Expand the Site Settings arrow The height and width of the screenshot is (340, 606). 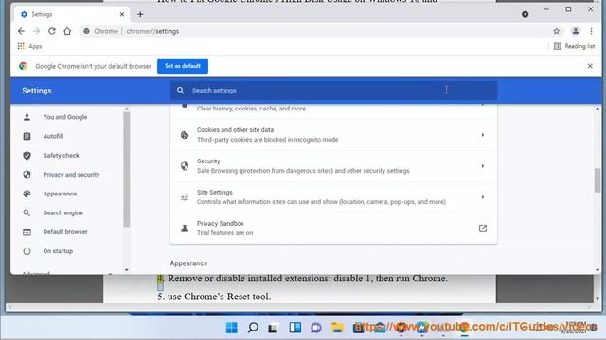coord(482,197)
